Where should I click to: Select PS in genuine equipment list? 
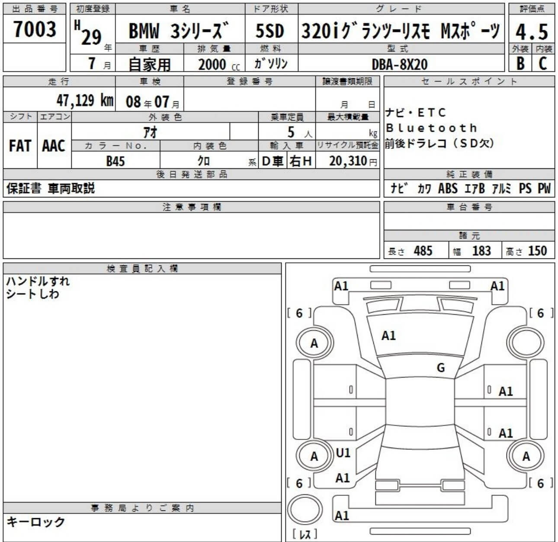(x=525, y=188)
